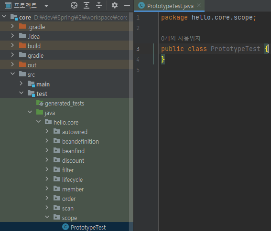271x231 pixels.
Task: Collapse the java test root folder
Action: (x=30, y=112)
